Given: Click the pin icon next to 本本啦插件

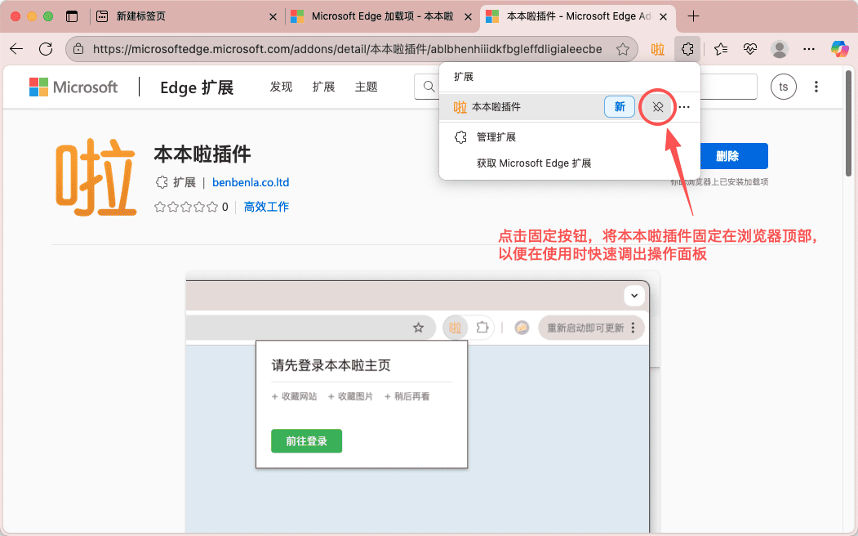Looking at the screenshot, I should tap(658, 107).
